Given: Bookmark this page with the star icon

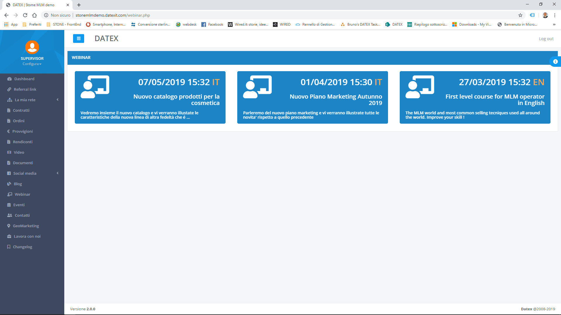Looking at the screenshot, I should [x=520, y=15].
